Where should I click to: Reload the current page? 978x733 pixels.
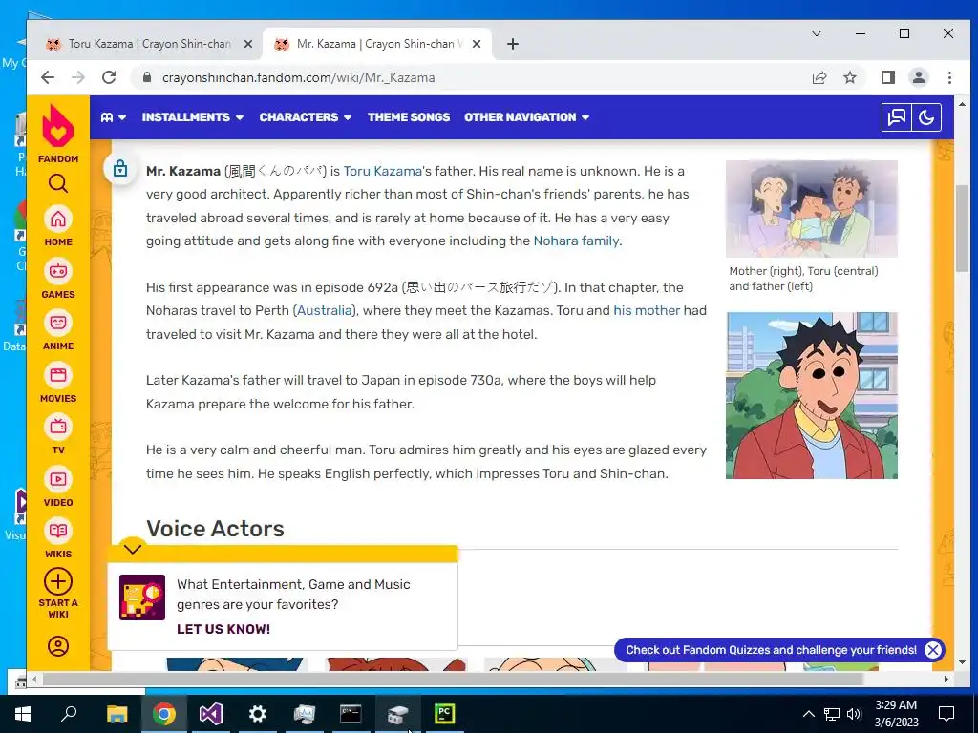point(109,77)
